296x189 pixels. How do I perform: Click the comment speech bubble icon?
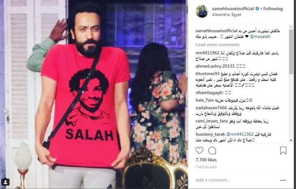(212, 150)
